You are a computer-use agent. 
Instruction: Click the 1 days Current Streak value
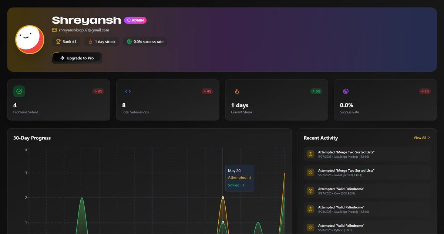click(x=240, y=105)
